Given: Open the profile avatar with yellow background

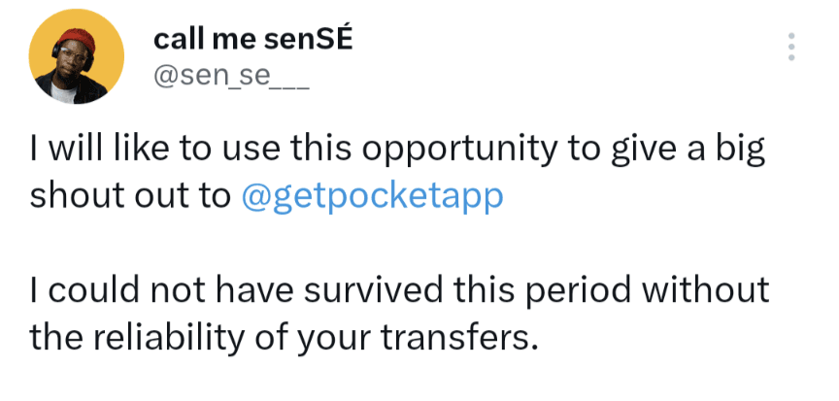Looking at the screenshot, I should pyautogui.click(x=77, y=56).
